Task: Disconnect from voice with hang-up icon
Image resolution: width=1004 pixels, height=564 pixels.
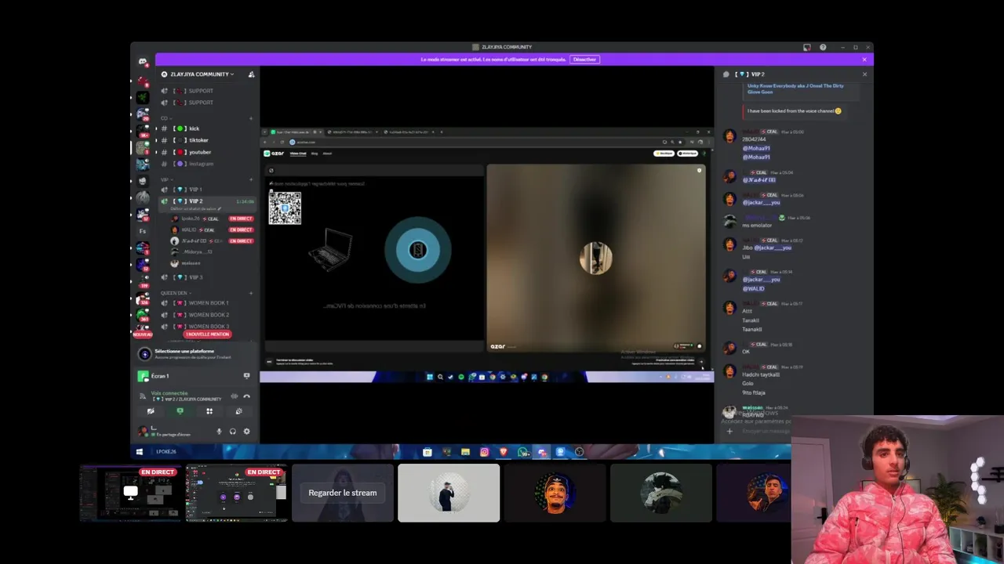Action: [246, 396]
